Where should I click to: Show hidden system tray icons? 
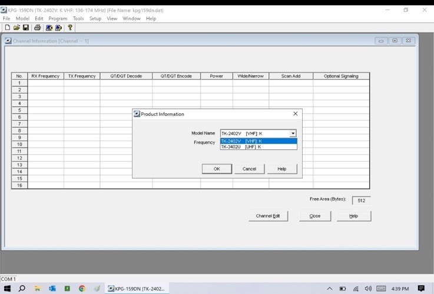pyautogui.click(x=329, y=289)
